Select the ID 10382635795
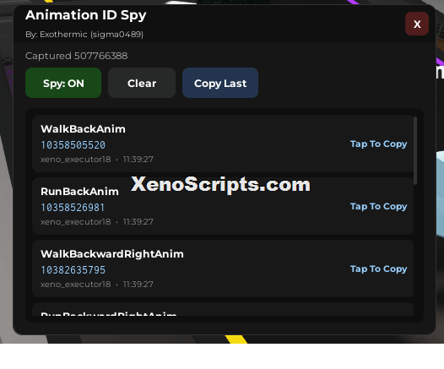444x369 pixels. 73,270
